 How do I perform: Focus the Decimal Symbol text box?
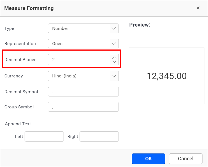click(83, 92)
